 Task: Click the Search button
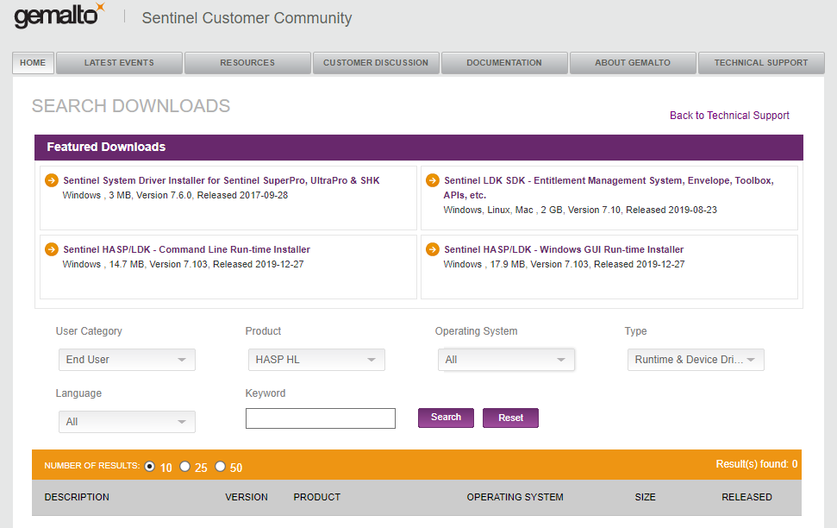tap(446, 418)
